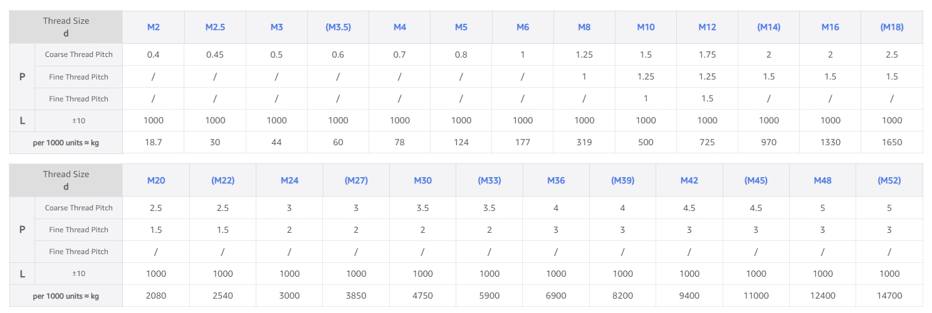Screen dimensions: 932x313
Task: Click the second table's per 1000 units label
Action: [x=66, y=295]
